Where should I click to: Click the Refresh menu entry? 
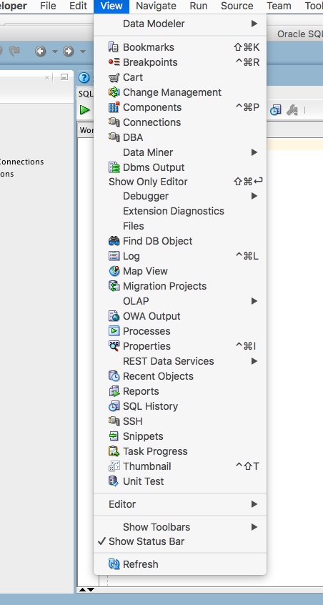[x=180, y=564]
